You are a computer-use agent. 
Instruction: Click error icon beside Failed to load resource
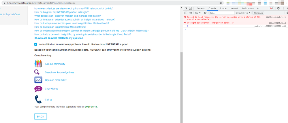coord(185,17)
